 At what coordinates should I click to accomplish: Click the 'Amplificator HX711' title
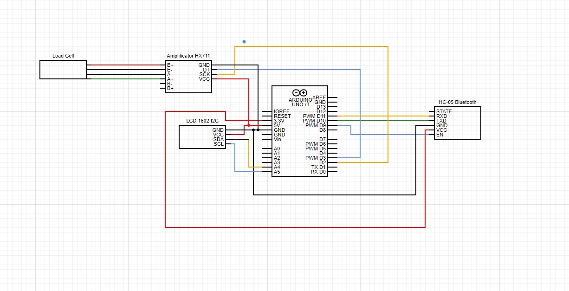(188, 56)
